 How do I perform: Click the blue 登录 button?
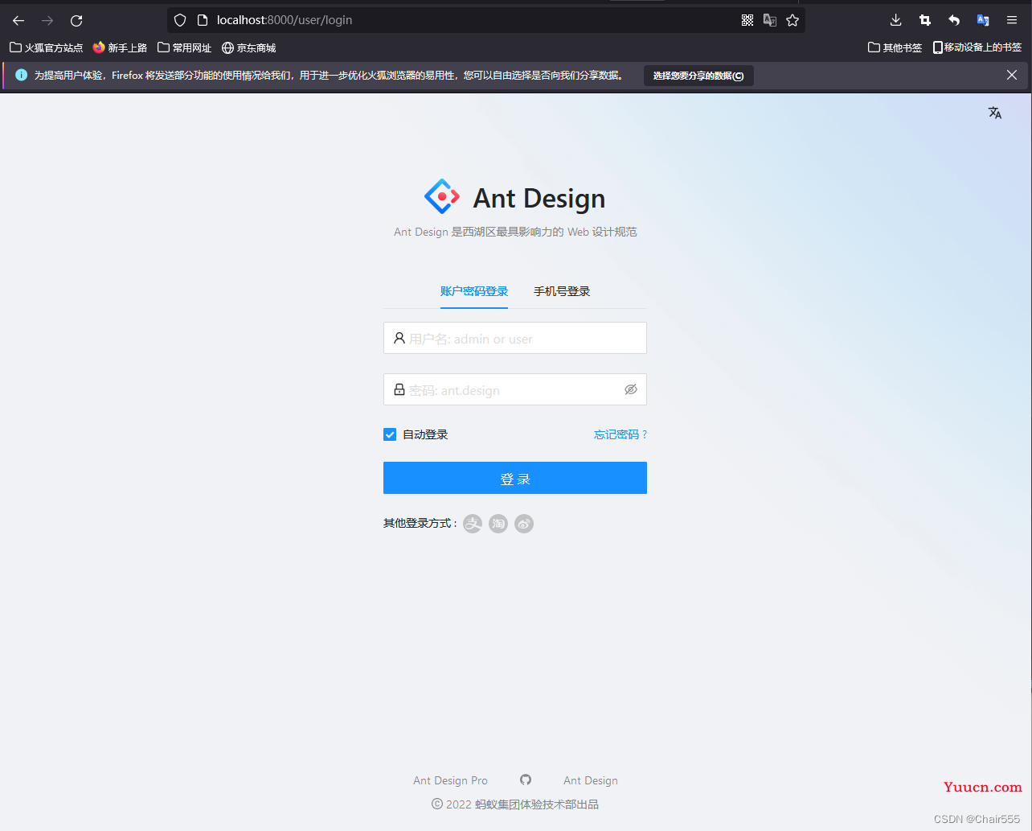pyautogui.click(x=515, y=478)
